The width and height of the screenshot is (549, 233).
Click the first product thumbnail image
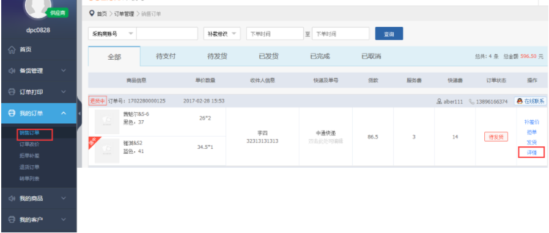coord(107,122)
